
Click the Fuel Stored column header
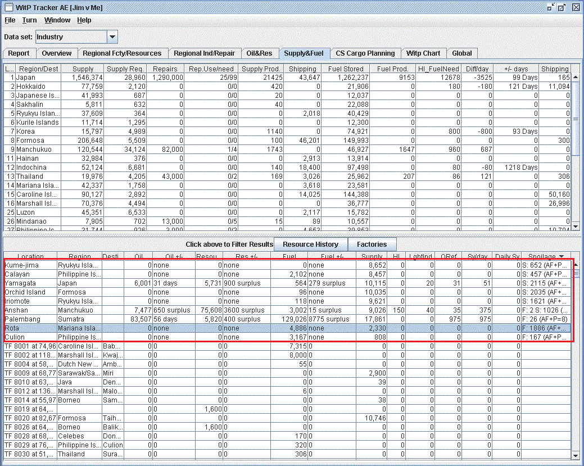(346, 69)
